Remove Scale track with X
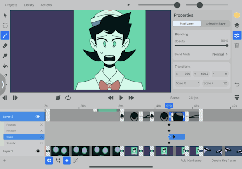Image resolution: width=242 pixels, height=169 pixels. [x=41, y=137]
